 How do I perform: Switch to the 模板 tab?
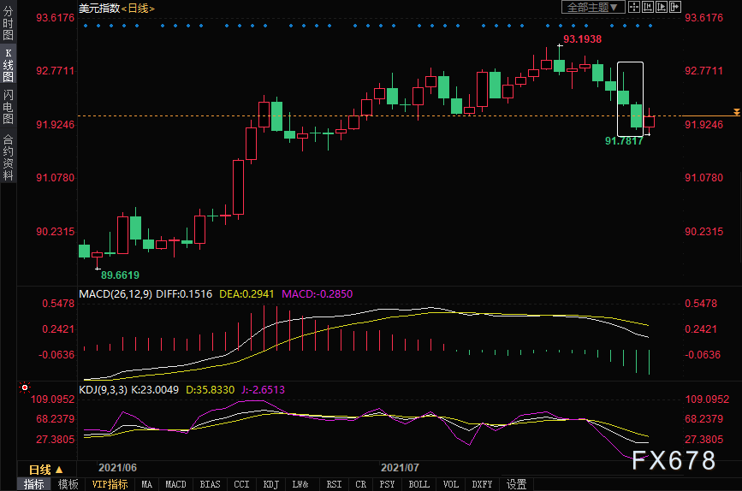click(x=68, y=484)
